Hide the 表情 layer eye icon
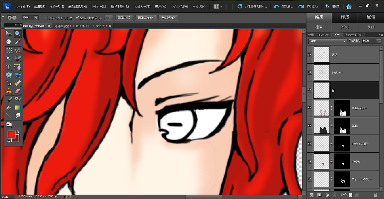384x199 pixels. coord(310,54)
